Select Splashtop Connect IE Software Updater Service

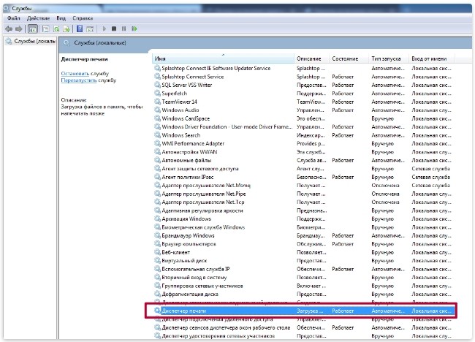tap(304, 68)
